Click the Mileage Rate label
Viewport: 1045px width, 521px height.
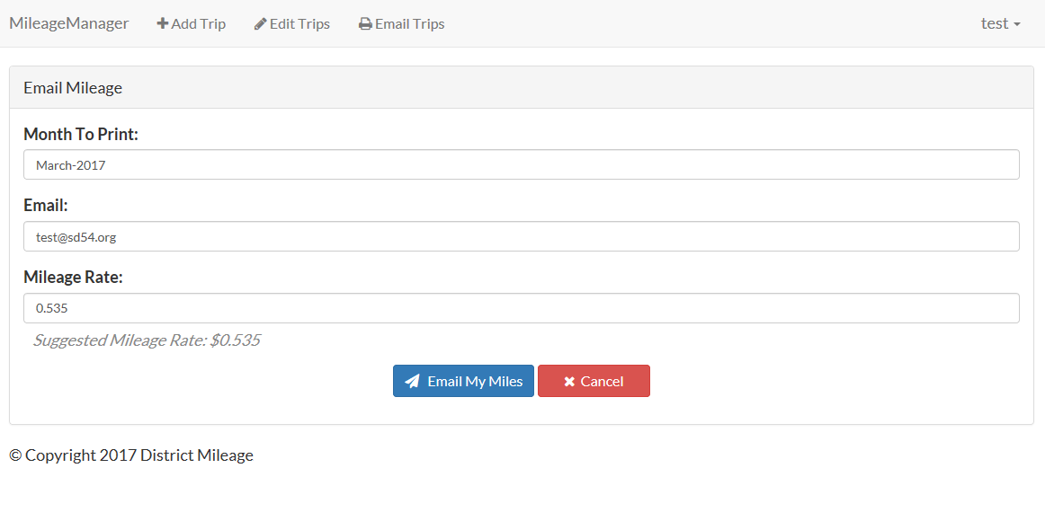(x=73, y=278)
